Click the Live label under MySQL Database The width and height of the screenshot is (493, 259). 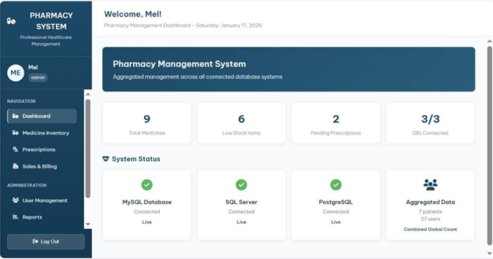(x=147, y=222)
